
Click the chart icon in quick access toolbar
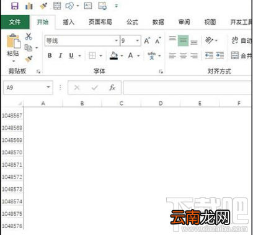29,6
